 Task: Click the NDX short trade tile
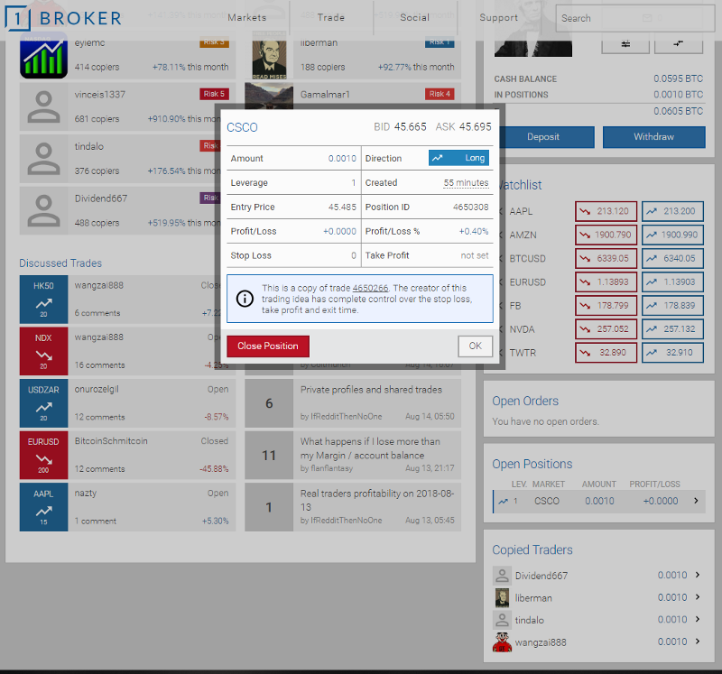[43, 351]
